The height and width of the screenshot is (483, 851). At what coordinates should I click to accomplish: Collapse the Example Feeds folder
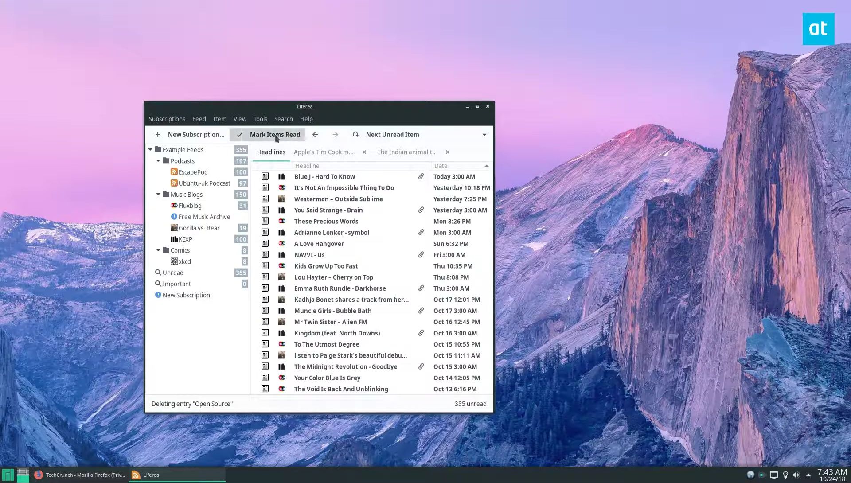150,150
